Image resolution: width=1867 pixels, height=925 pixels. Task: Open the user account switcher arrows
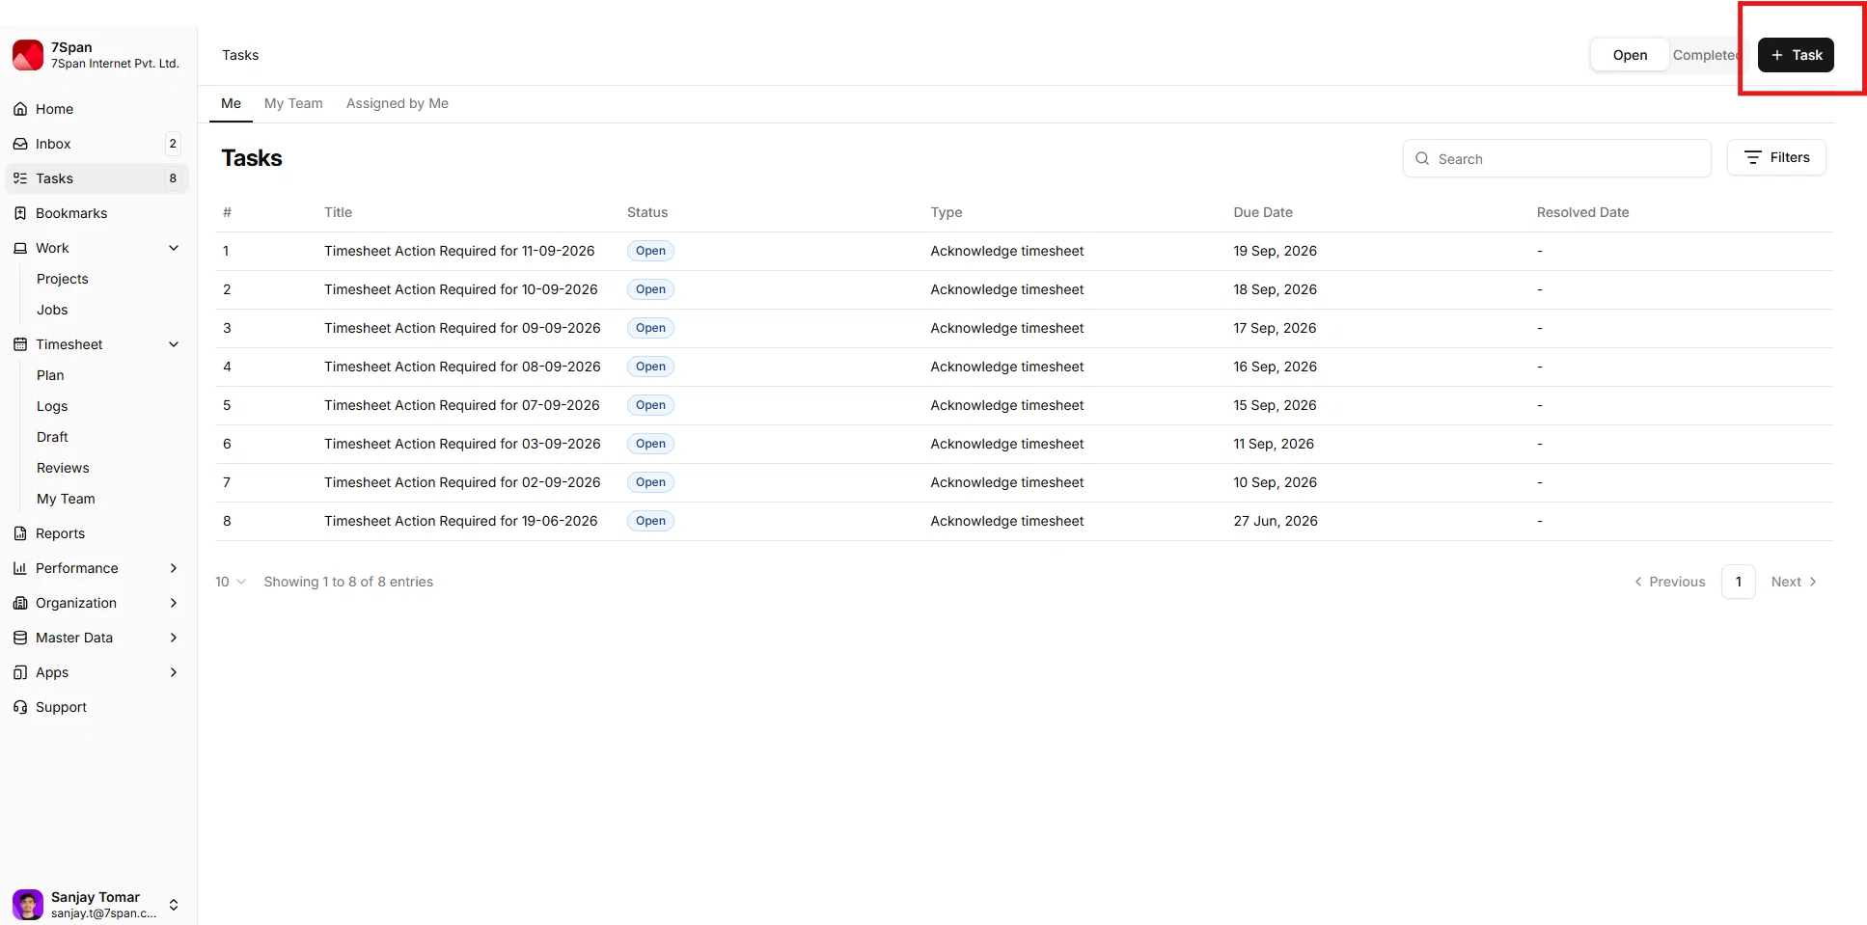[x=174, y=905]
